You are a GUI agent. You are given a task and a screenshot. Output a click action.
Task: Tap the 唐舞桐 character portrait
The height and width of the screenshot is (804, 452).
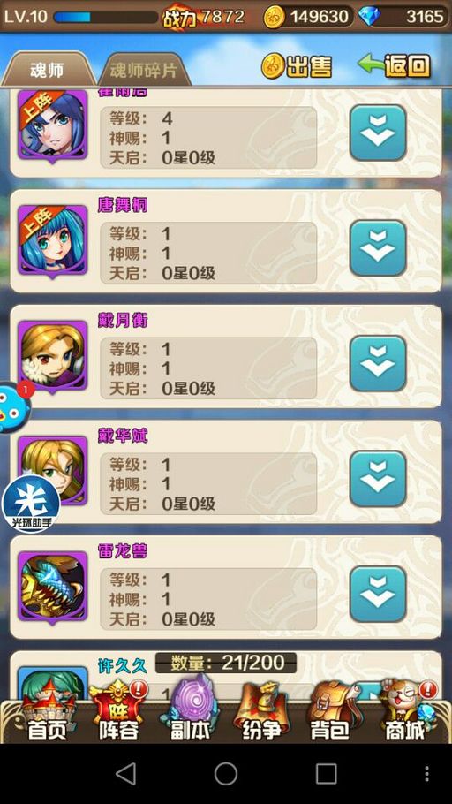pos(53,241)
